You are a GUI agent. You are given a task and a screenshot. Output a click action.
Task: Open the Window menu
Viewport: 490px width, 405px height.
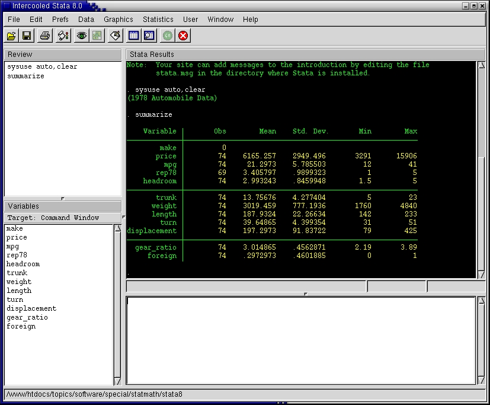(x=220, y=20)
